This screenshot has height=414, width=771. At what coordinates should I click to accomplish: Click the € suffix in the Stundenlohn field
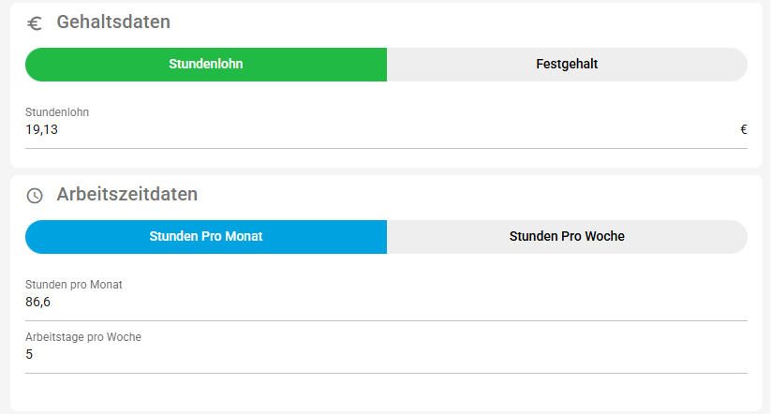[743, 129]
